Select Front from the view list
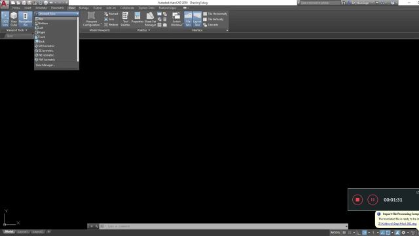 click(56, 37)
